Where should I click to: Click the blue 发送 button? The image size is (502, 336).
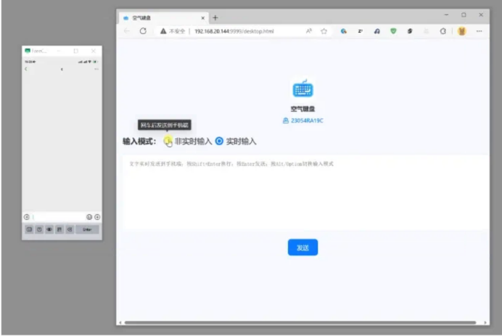pos(303,247)
